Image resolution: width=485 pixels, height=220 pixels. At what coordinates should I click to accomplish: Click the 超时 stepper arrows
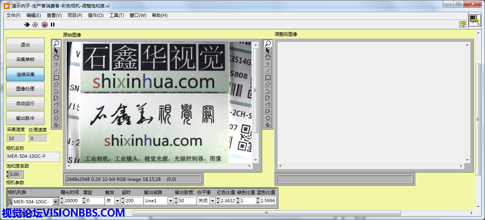click(123, 201)
